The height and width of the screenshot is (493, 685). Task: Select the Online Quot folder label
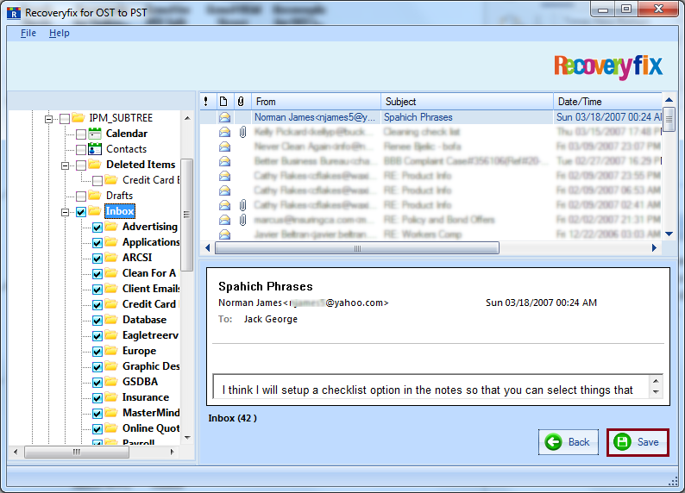click(x=151, y=428)
